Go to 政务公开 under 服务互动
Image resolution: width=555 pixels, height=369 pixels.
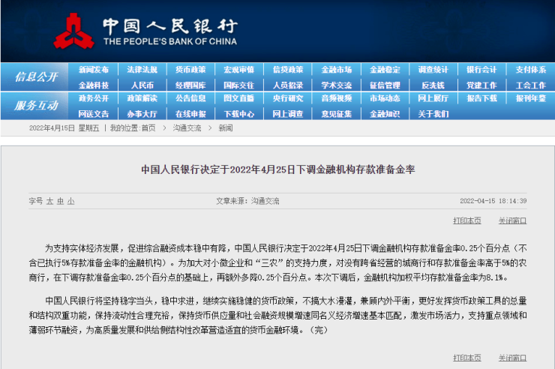pyautogui.click(x=94, y=98)
